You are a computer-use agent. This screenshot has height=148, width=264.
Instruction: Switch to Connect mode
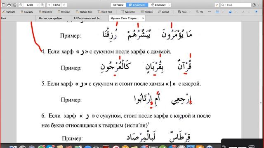[x=158, y=5]
